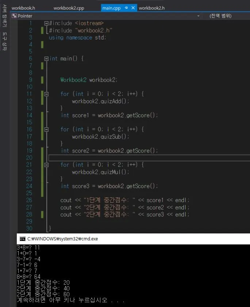The width and height of the screenshot is (250, 307).
Task: Click line number 1 in the gutter
Action: (x=30, y=23)
